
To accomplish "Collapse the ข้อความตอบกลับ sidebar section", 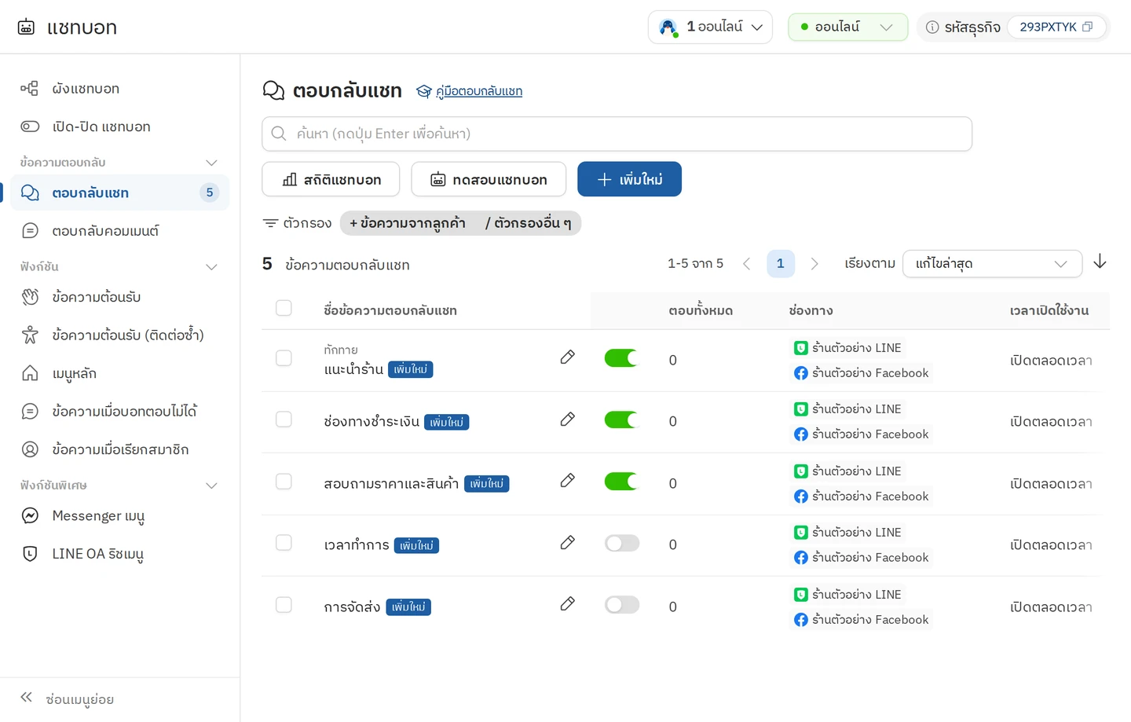I will [211, 163].
